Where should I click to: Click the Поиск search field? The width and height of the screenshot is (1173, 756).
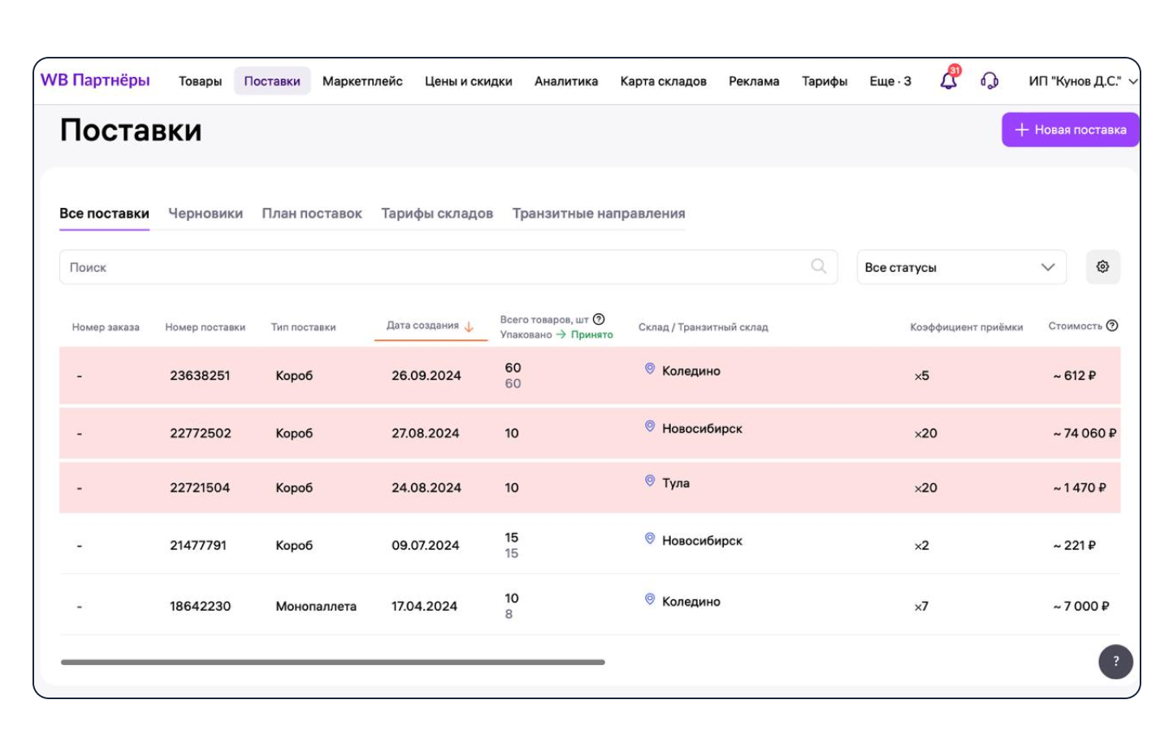(x=448, y=267)
